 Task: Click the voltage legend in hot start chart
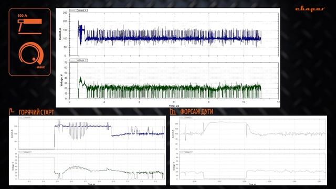point(26,152)
